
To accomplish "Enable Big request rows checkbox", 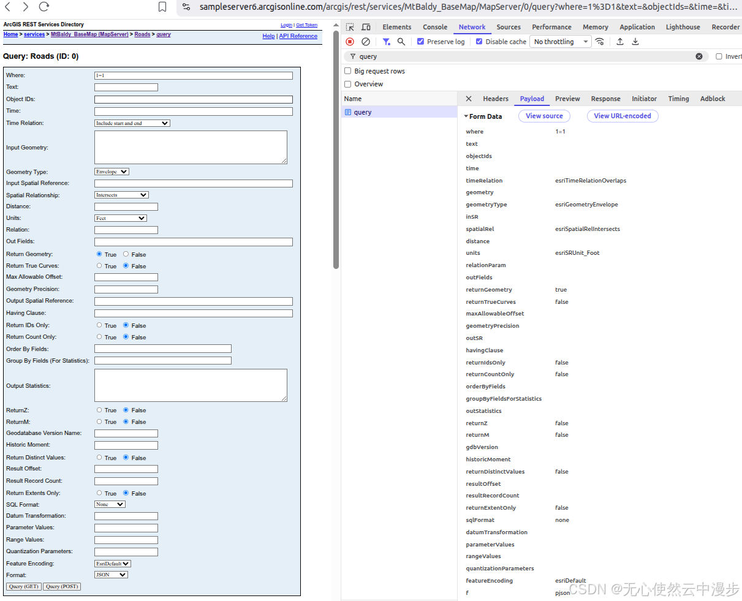I will (x=348, y=71).
